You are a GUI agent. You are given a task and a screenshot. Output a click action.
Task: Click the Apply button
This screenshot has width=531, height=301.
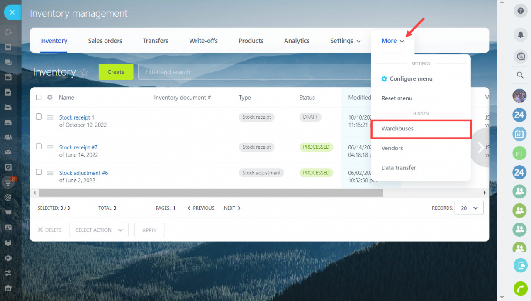coord(149,230)
